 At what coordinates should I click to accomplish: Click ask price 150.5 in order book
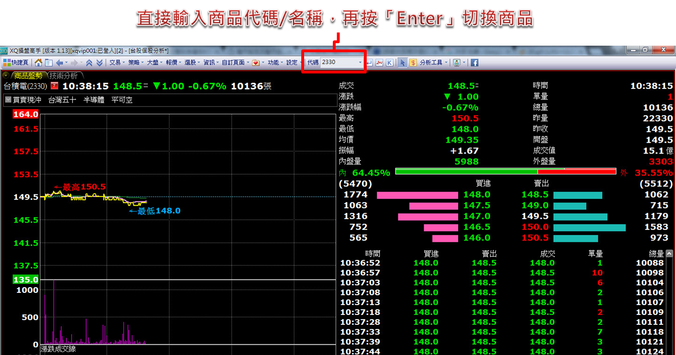pyautogui.click(x=535, y=238)
